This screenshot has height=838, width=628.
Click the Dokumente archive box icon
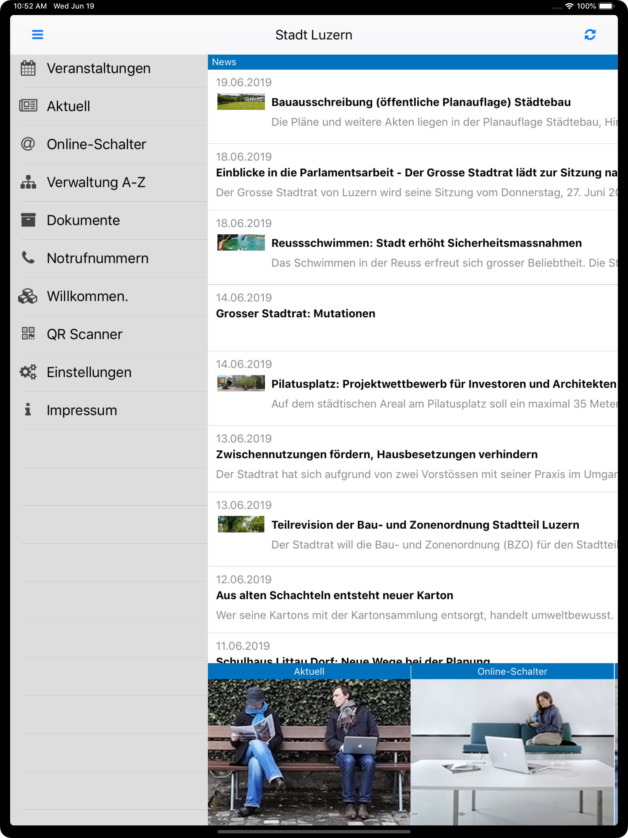(28, 220)
